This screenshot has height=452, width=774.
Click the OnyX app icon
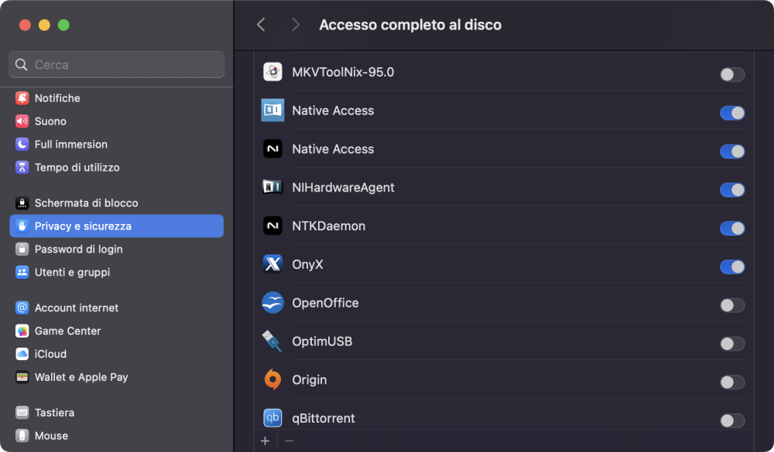point(272,265)
